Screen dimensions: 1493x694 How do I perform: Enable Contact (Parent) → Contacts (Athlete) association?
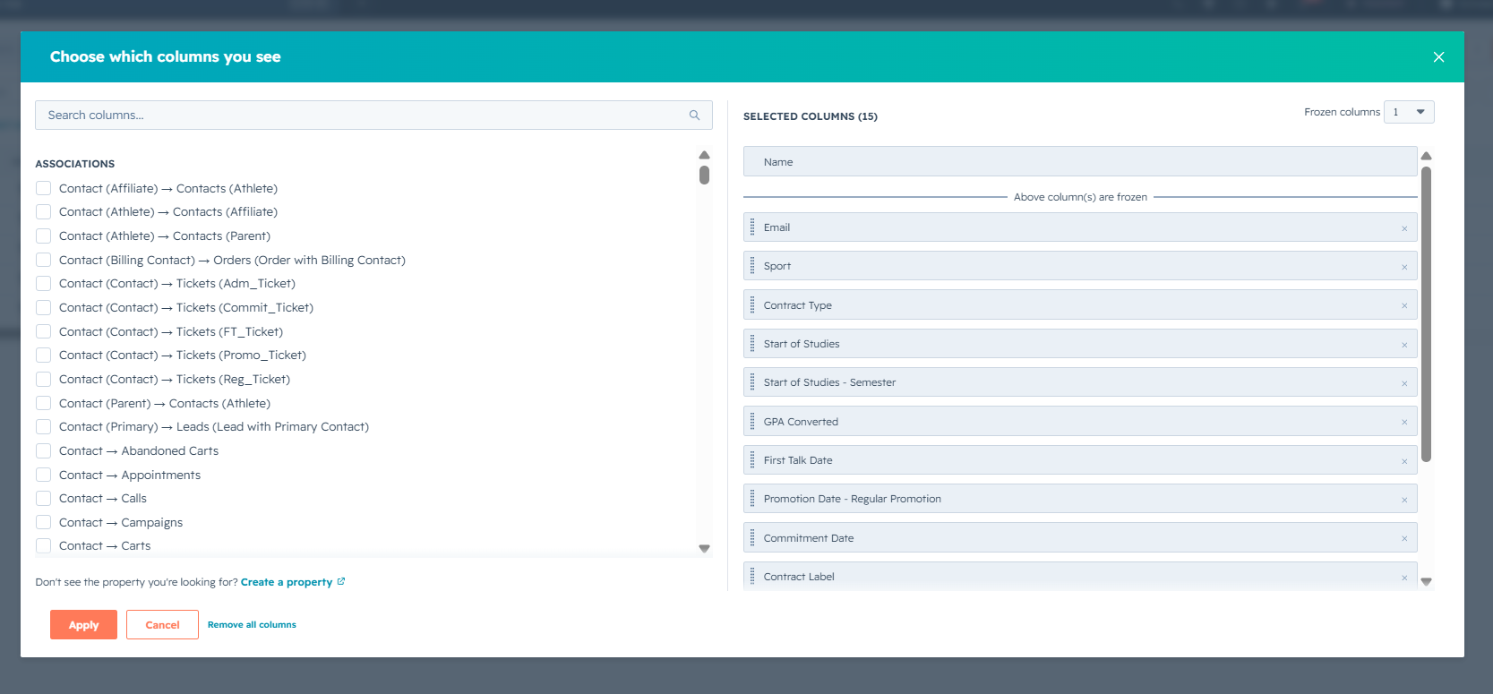tap(43, 403)
